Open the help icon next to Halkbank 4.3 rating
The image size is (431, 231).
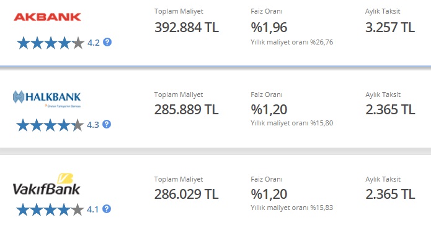107,124
